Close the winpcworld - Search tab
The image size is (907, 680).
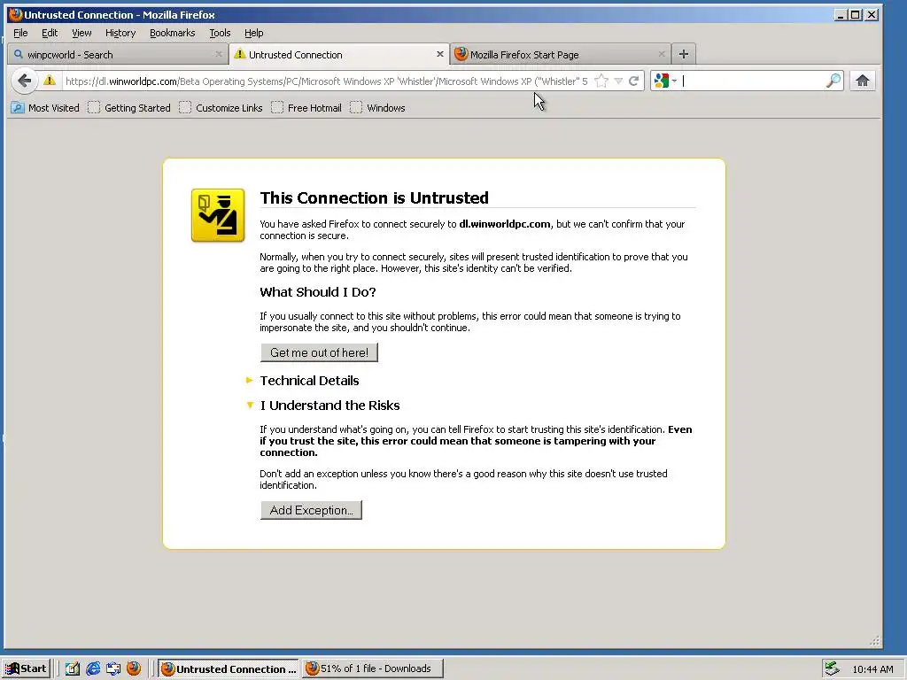(219, 54)
